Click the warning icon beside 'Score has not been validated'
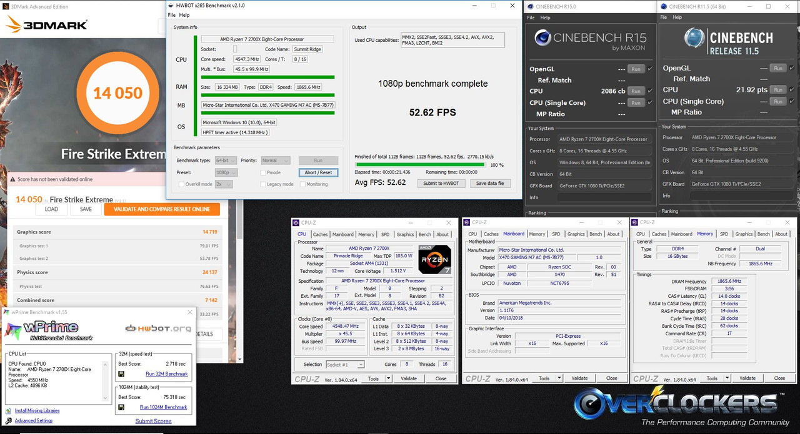This screenshot has height=434, width=800. point(12,179)
